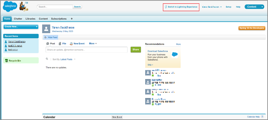
Task: Toggle Hide Feed
Action: [x=51, y=37]
